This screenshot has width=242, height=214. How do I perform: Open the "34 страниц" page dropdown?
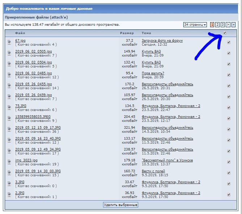pos(195,25)
